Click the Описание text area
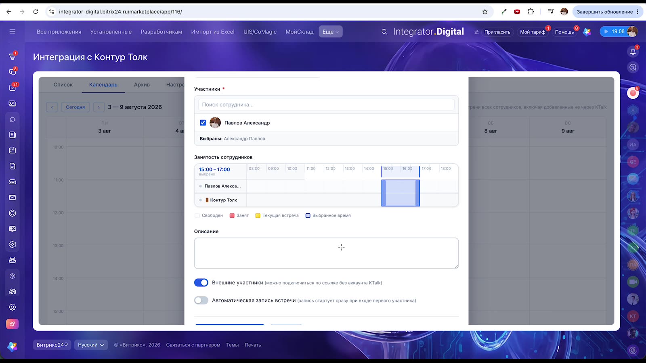The width and height of the screenshot is (646, 363). tap(326, 253)
